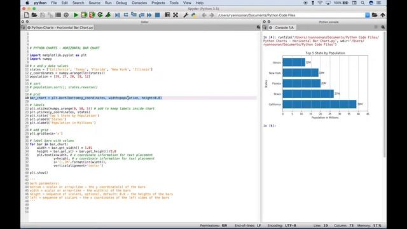Open the Edit menu

point(65,3)
